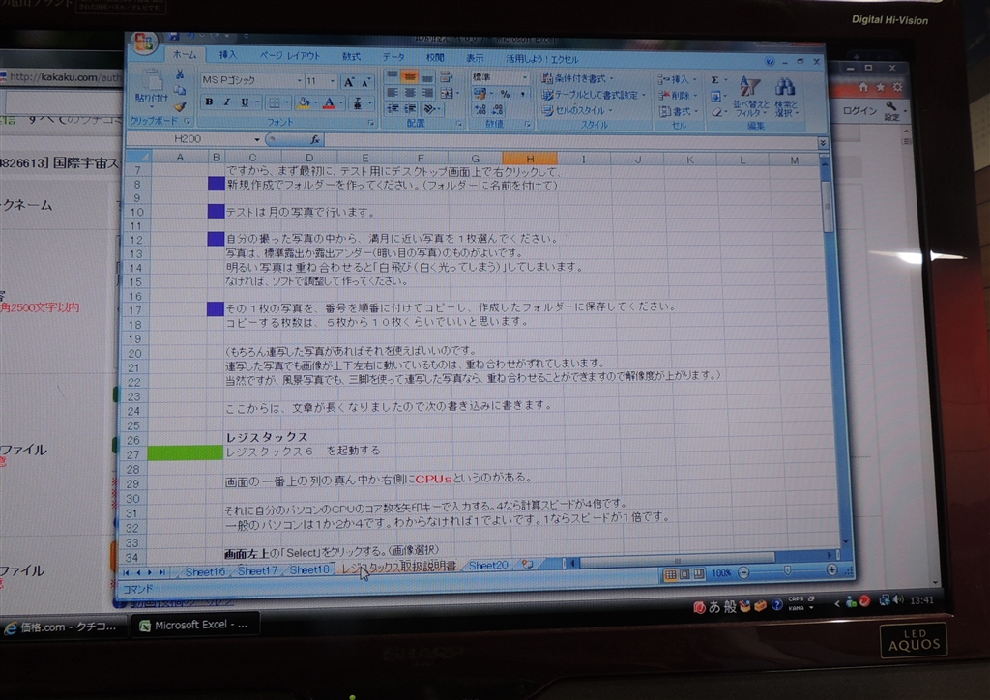Switch to ページ レイアウト ribbon tab

point(290,56)
